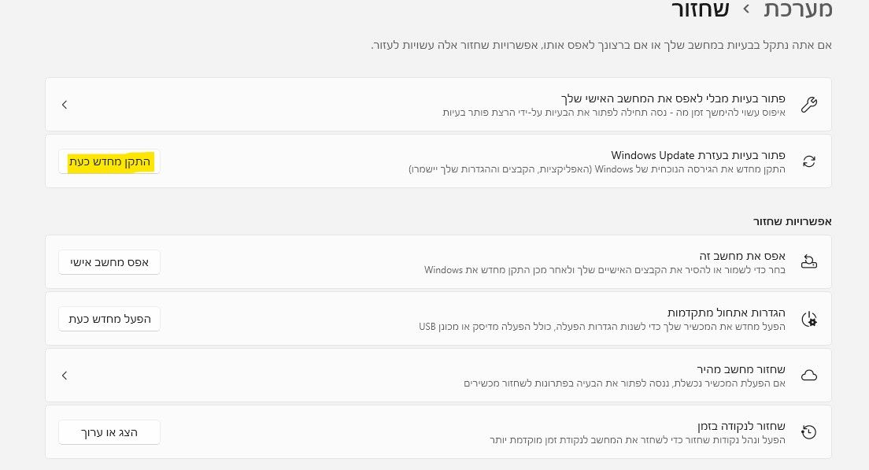Click the הגדרות אתחול מתקדמות title

726,313
